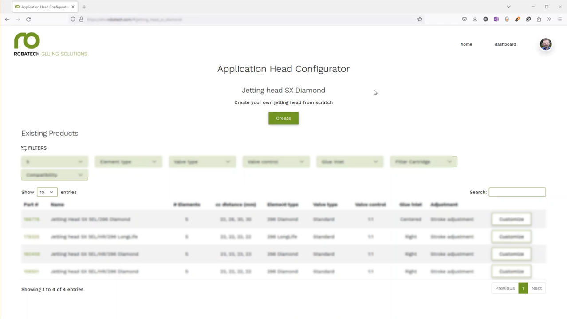Click the Next pagination button
This screenshot has height=319, width=567.
click(x=536, y=288)
